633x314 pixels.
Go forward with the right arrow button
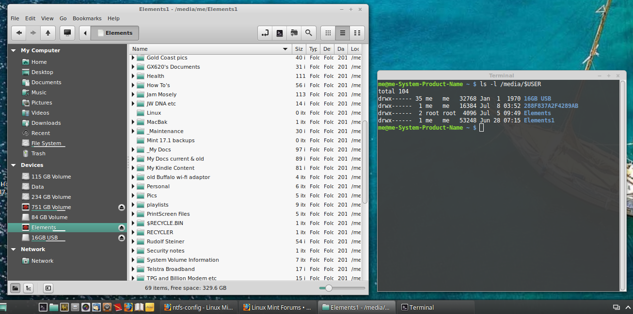click(33, 33)
